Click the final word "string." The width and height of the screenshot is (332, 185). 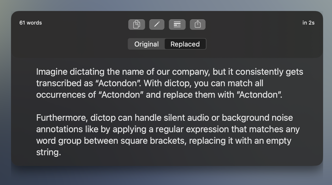[48, 152]
